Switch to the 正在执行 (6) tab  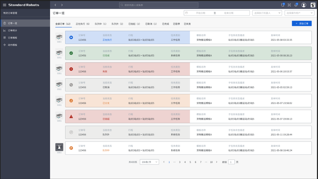[x=82, y=24]
